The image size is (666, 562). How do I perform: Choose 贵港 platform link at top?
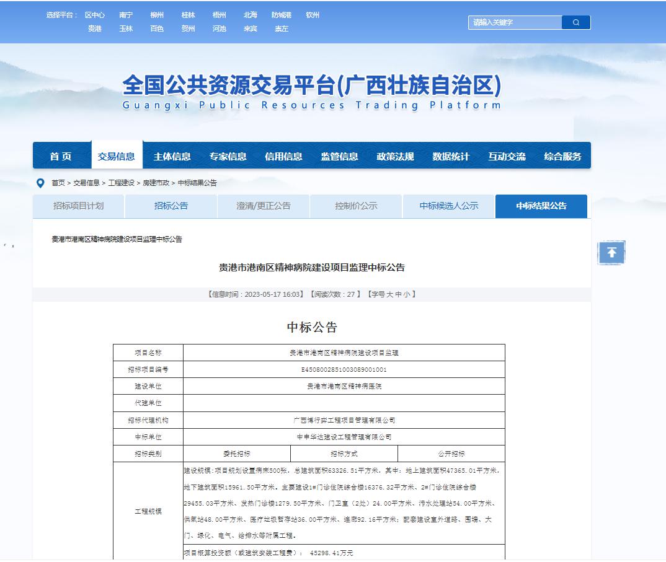[x=95, y=29]
